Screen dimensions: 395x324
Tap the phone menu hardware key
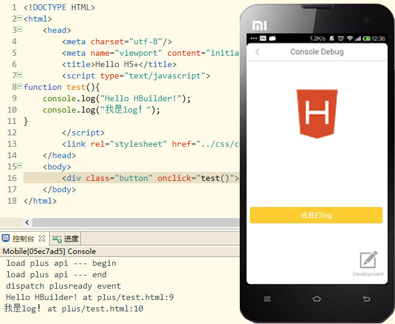pos(267,299)
